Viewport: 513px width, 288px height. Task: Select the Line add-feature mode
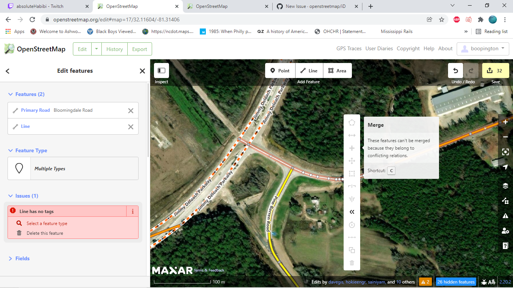coord(309,70)
